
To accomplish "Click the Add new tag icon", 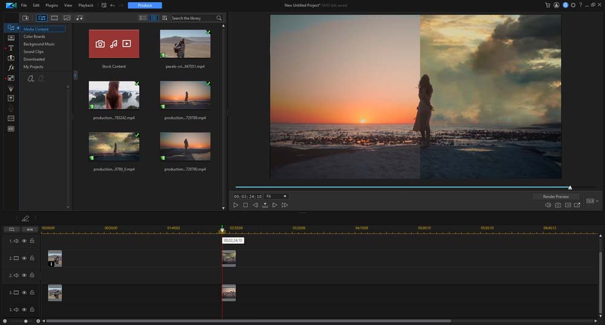I will coord(30,79).
